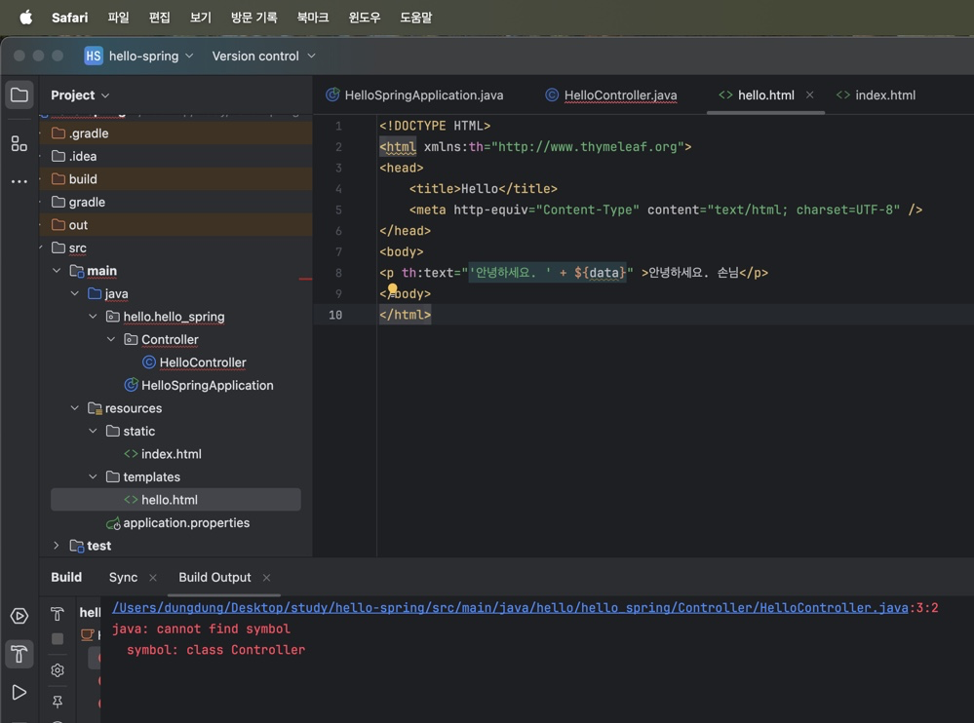Open the 편집 menu

click(x=159, y=18)
